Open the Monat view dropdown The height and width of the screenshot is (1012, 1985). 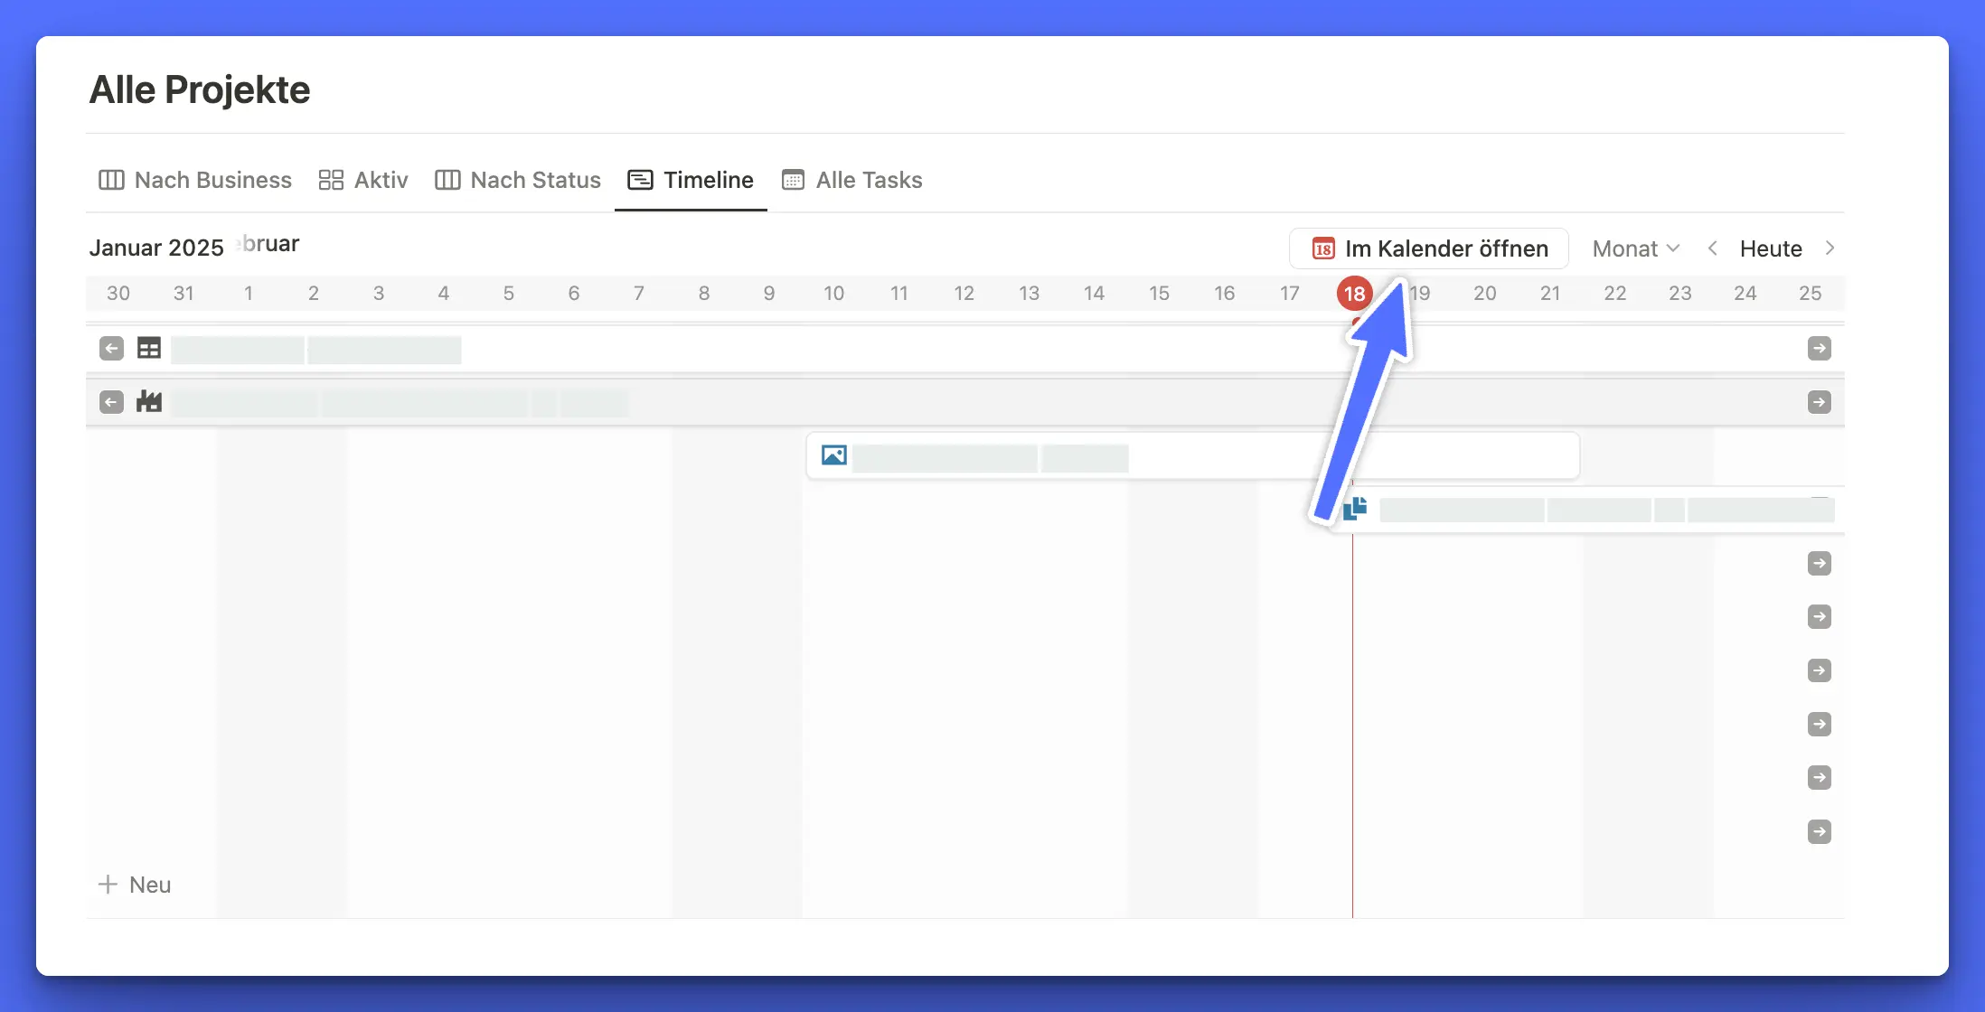[x=1635, y=248]
